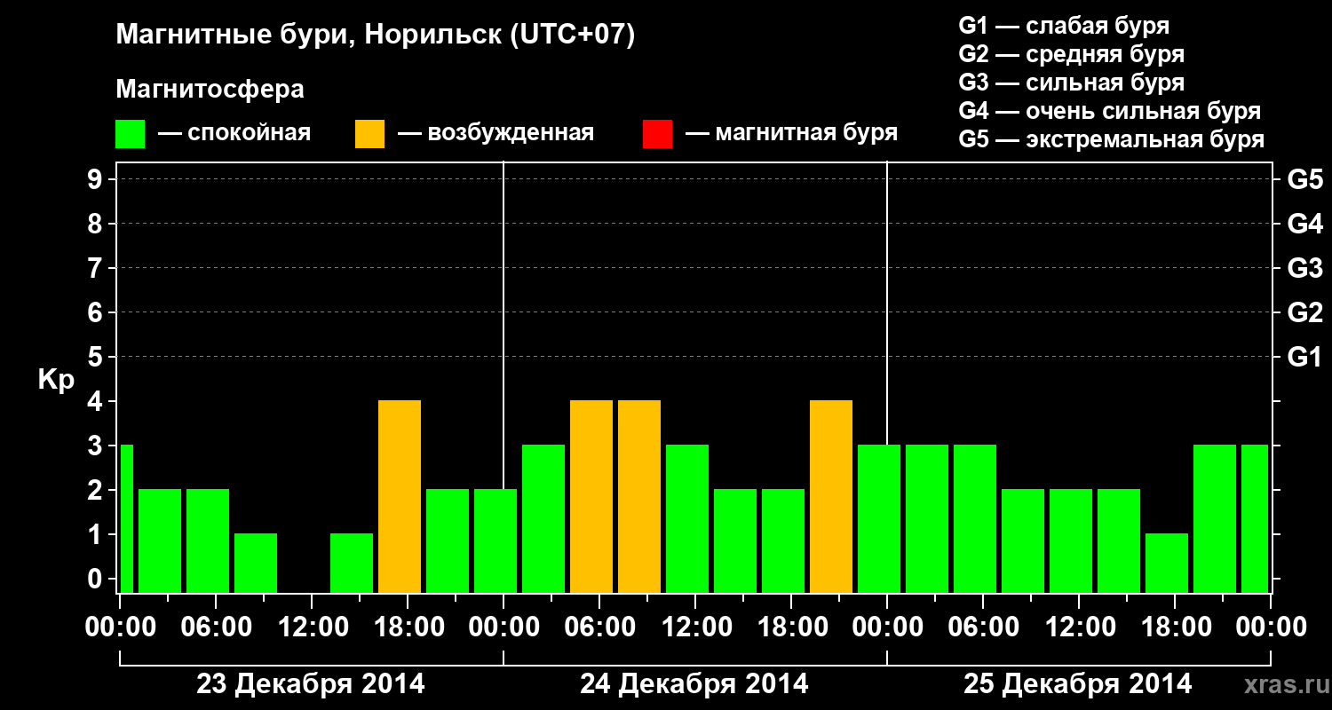
Task: Click the last orange bar on 24 December evening
Action: click(831, 497)
